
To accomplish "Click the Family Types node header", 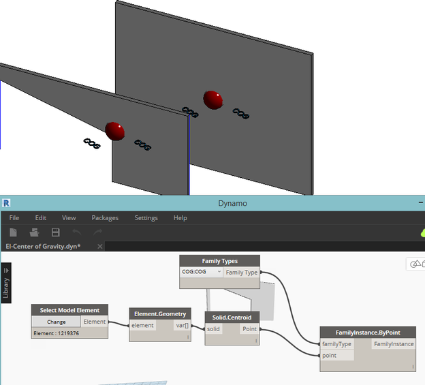I will pyautogui.click(x=219, y=261).
